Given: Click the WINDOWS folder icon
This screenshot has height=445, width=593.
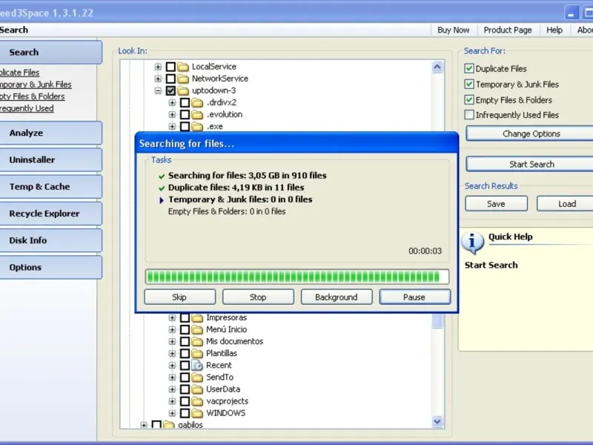Looking at the screenshot, I should pos(197,413).
